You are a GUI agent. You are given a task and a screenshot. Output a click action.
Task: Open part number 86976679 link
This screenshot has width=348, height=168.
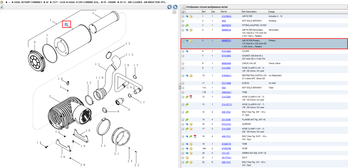coord(227,25)
